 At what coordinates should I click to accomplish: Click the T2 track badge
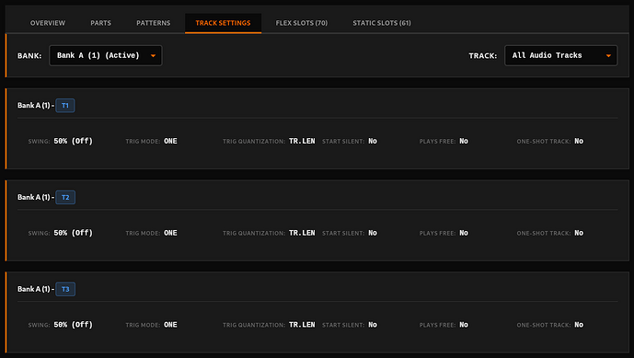(65, 197)
